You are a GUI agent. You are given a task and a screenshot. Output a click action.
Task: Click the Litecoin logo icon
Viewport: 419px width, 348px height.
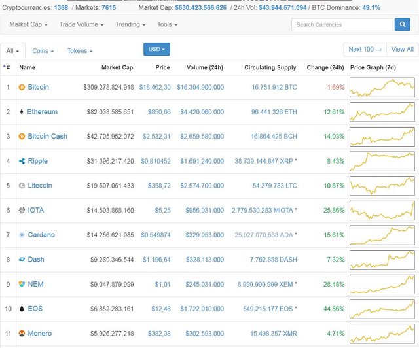22,186
